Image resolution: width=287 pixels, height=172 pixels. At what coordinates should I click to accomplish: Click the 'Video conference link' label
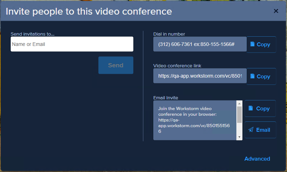pyautogui.click(x=177, y=66)
